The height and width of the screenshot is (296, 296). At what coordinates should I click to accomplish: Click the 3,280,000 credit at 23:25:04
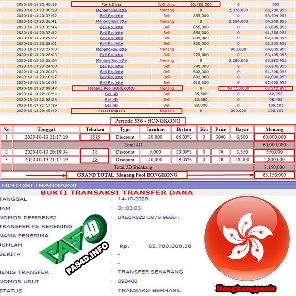click(x=238, y=60)
